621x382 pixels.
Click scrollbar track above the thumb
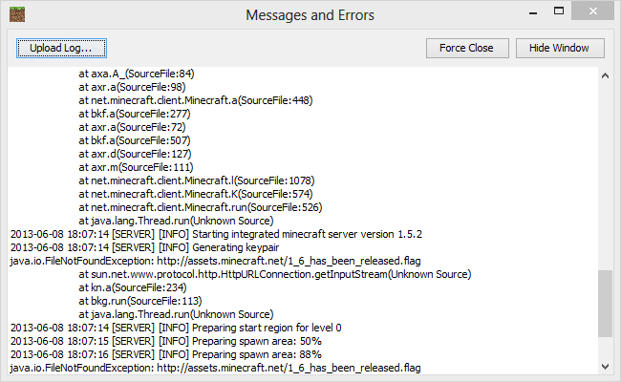(x=605, y=176)
